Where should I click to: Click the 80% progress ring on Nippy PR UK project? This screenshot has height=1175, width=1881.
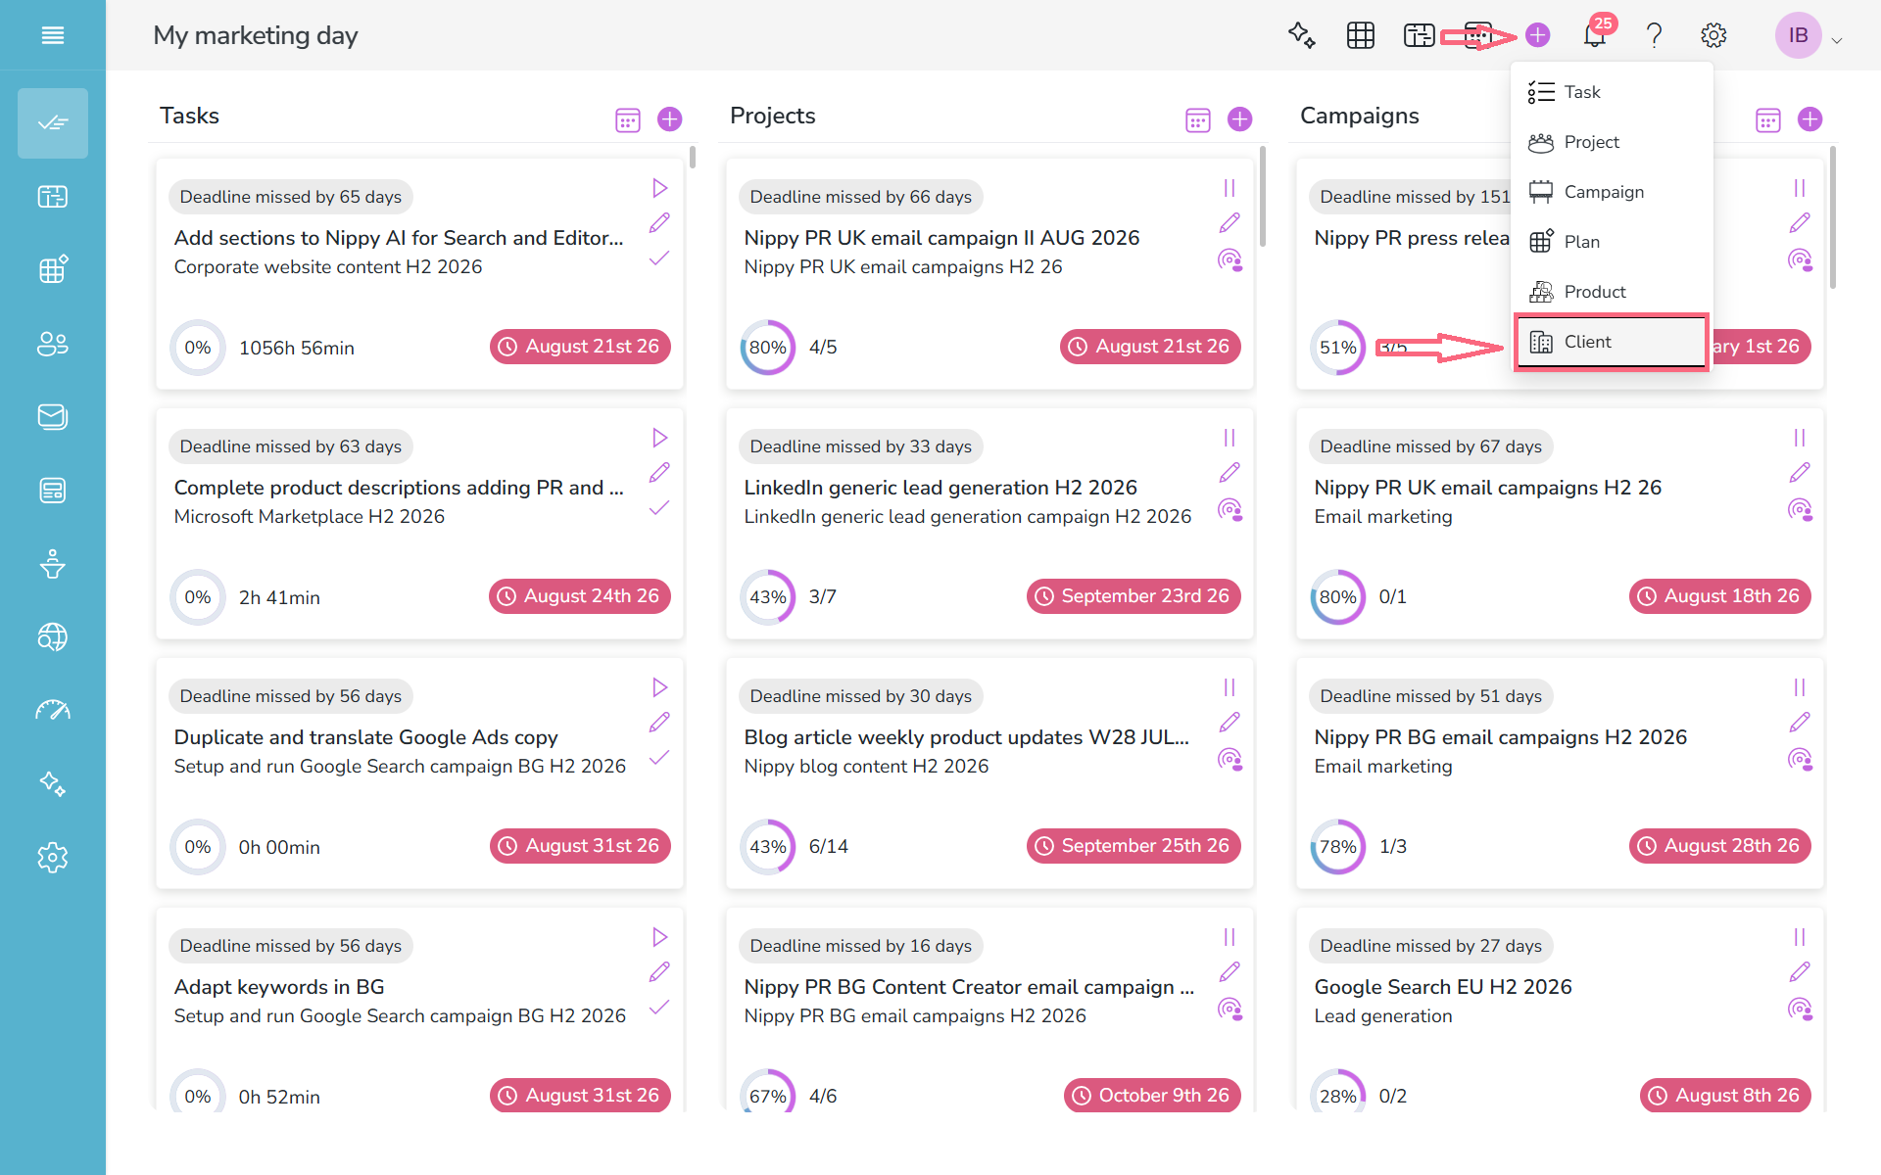767,348
